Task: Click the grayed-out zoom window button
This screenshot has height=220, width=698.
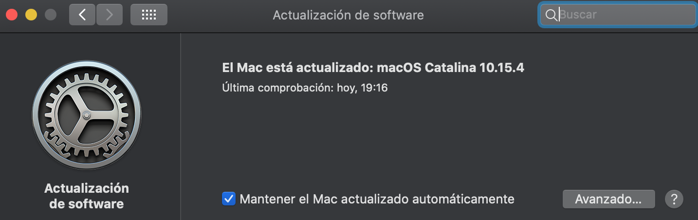Action: coord(51,15)
